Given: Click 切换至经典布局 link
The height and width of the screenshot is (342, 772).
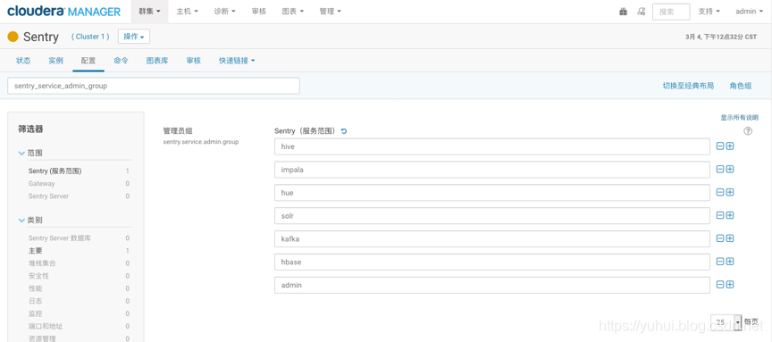Looking at the screenshot, I should pyautogui.click(x=688, y=86).
